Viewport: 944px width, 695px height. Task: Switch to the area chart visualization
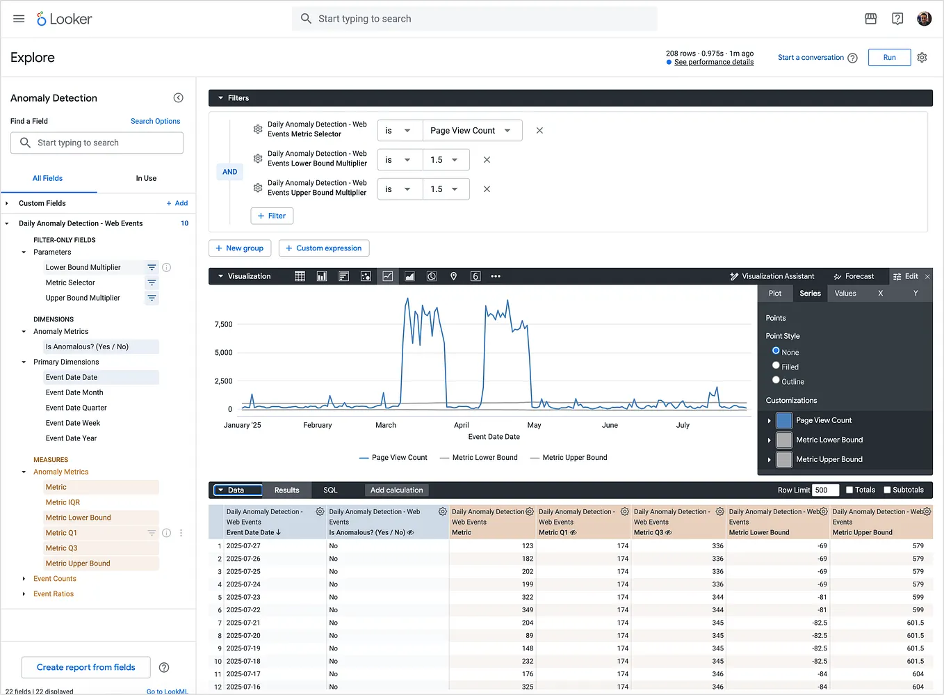409,275
